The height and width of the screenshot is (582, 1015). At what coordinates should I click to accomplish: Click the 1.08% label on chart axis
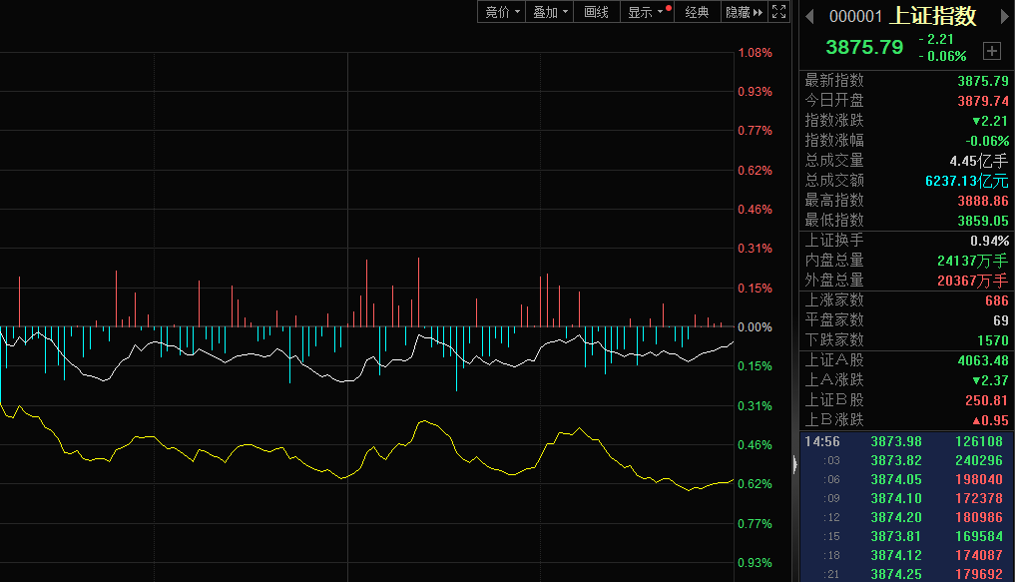pyautogui.click(x=754, y=53)
